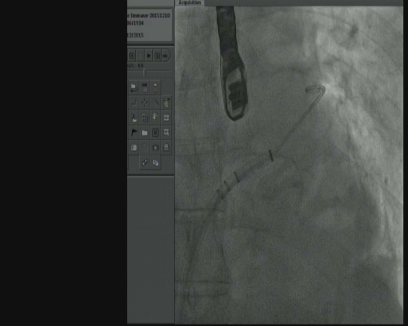Click the printer icon in bottom tool row
Image resolution: width=408 pixels, height=326 pixels.
pyautogui.click(x=166, y=147)
